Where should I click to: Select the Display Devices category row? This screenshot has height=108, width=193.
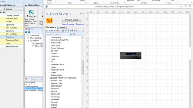point(11,16)
